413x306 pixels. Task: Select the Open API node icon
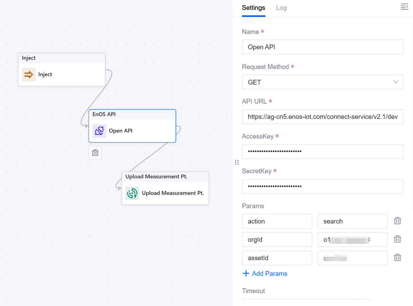[99, 131]
